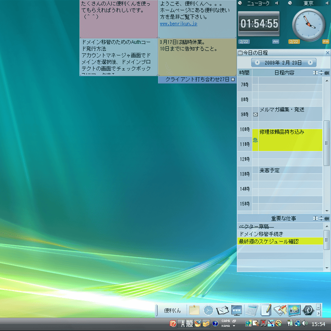Click the Tokyo PM indicator
The image size is (331, 331).
[326, 42]
